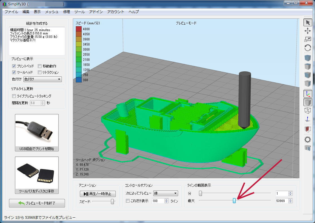Expand the 次によってプレビュー dropdown showing 線
315x223 pixels.
coord(165,193)
